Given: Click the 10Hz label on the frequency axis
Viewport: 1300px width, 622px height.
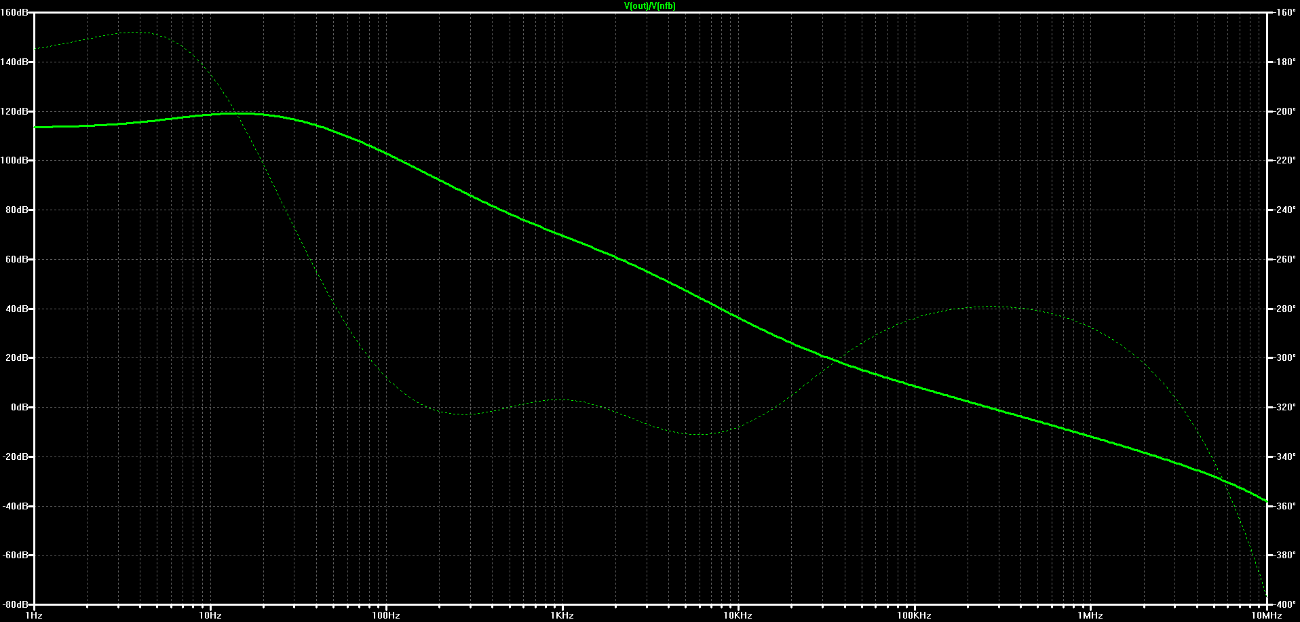Looking at the screenshot, I should (210, 615).
